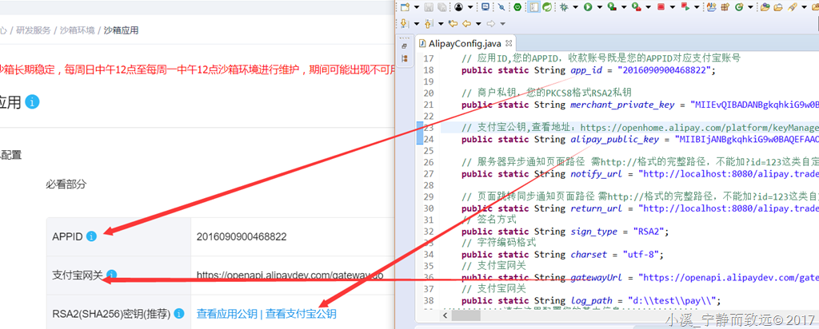Toggle the highlighted block selection toolbar button

(533, 6)
